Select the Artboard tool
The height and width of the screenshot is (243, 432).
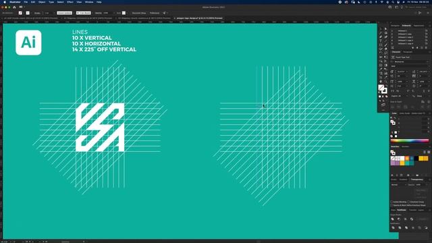pos(381,77)
